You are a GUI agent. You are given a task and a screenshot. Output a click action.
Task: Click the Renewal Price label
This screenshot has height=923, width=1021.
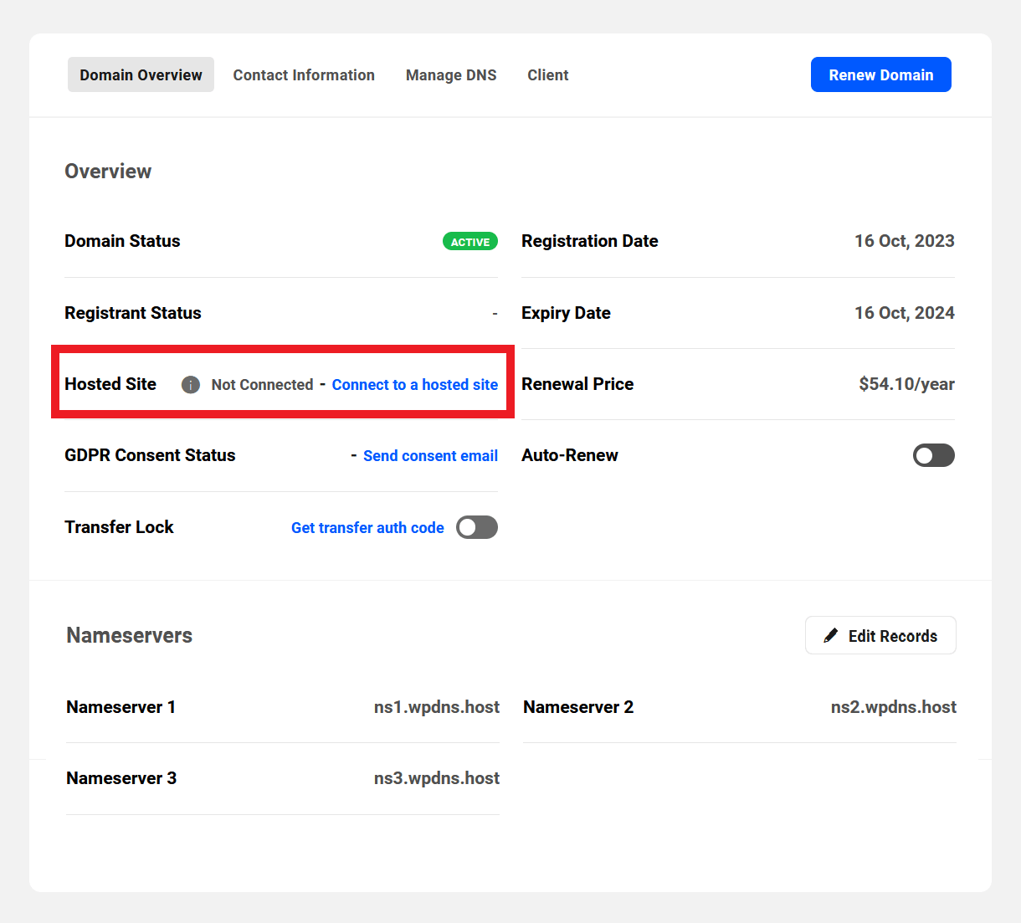click(577, 384)
